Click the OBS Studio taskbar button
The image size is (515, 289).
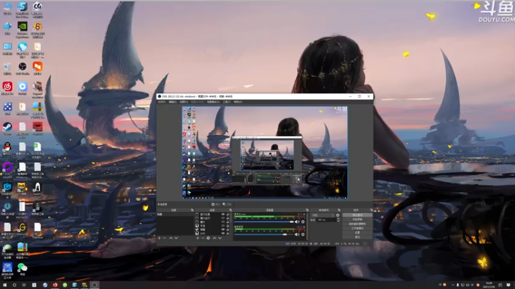click(95, 285)
